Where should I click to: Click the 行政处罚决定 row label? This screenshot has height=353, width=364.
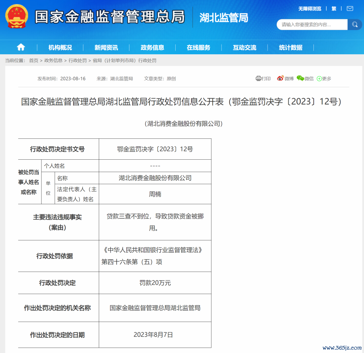pyautogui.click(x=57, y=283)
